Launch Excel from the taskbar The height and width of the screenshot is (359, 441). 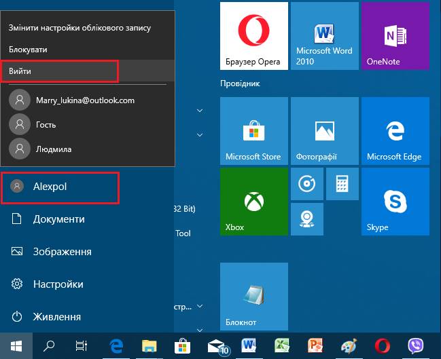coord(282,346)
